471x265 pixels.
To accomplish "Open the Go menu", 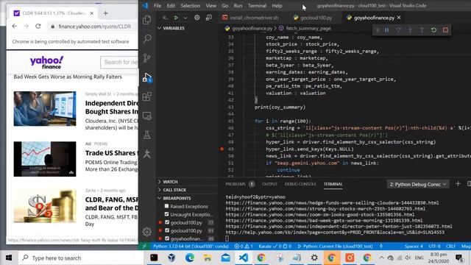I will [x=225, y=6].
